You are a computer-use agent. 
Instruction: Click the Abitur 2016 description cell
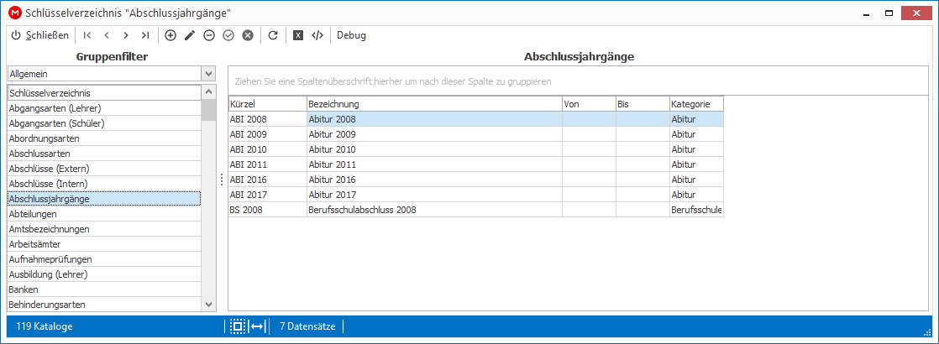[x=434, y=180]
